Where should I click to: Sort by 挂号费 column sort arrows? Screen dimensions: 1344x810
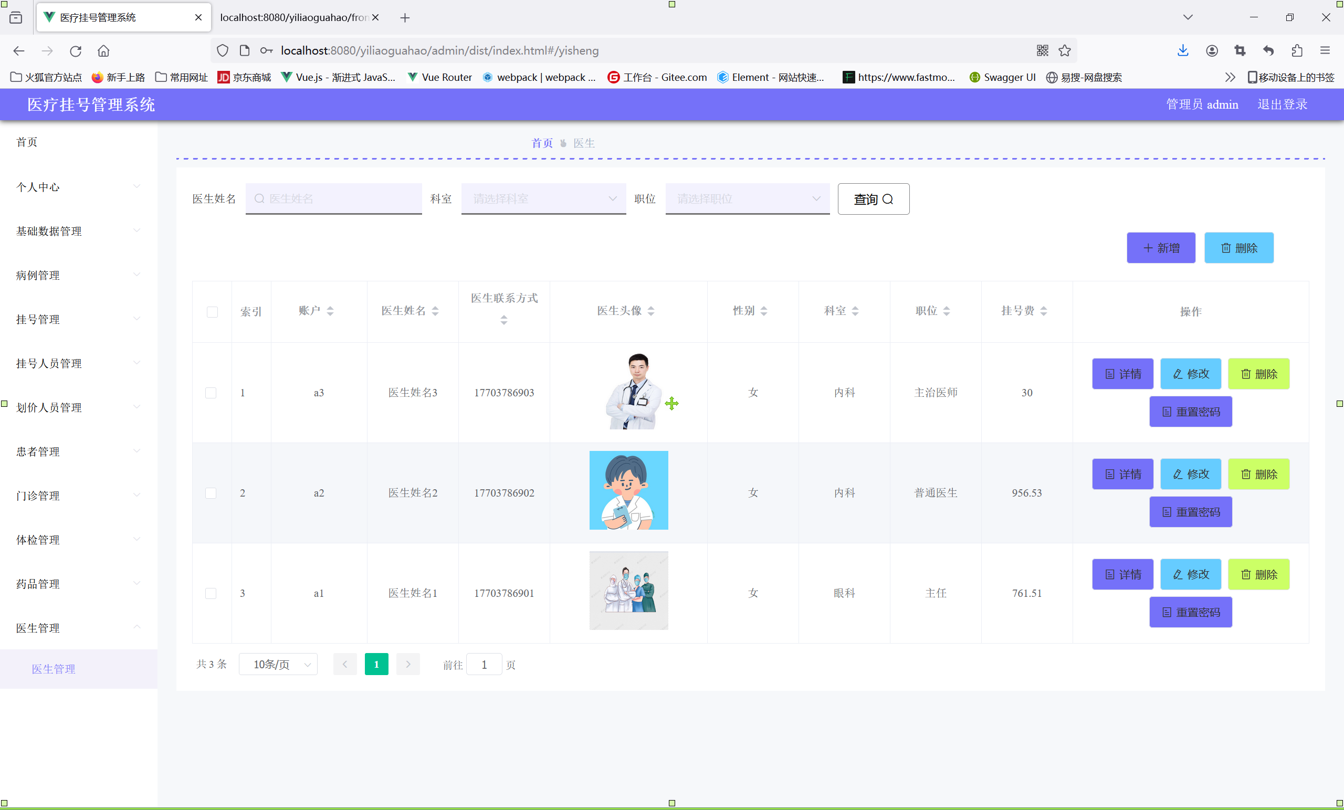click(x=1044, y=311)
